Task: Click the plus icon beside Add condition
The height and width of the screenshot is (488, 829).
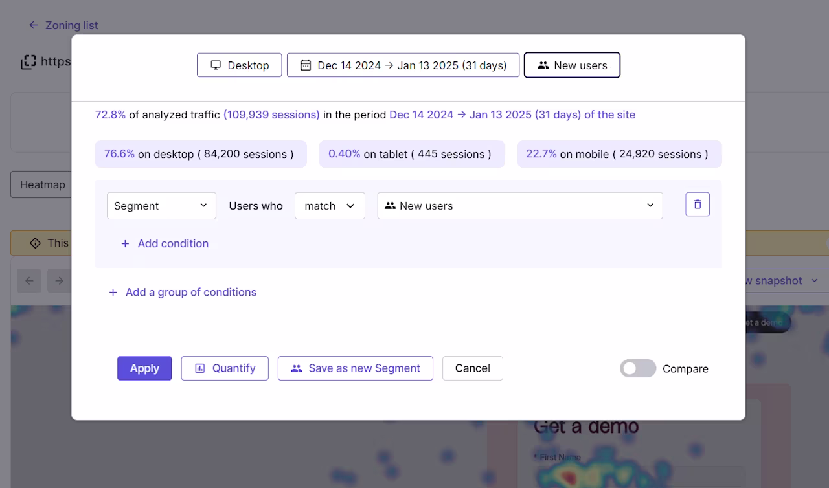Action: pos(125,244)
